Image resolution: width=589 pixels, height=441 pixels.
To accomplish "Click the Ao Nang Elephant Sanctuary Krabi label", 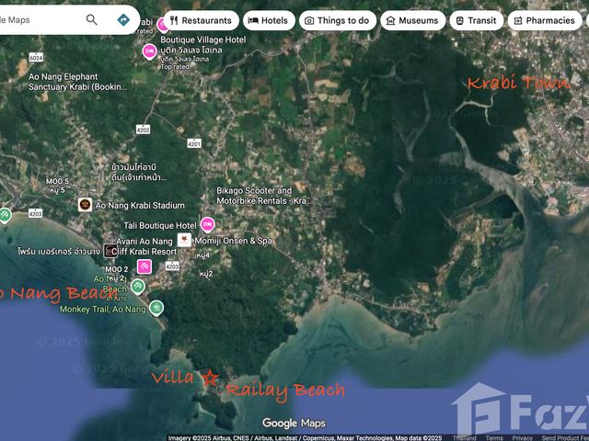I will coord(77,82).
